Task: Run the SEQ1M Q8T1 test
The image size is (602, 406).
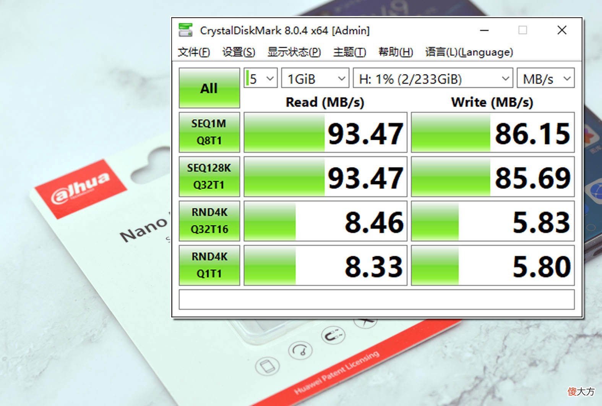Action: tap(209, 132)
